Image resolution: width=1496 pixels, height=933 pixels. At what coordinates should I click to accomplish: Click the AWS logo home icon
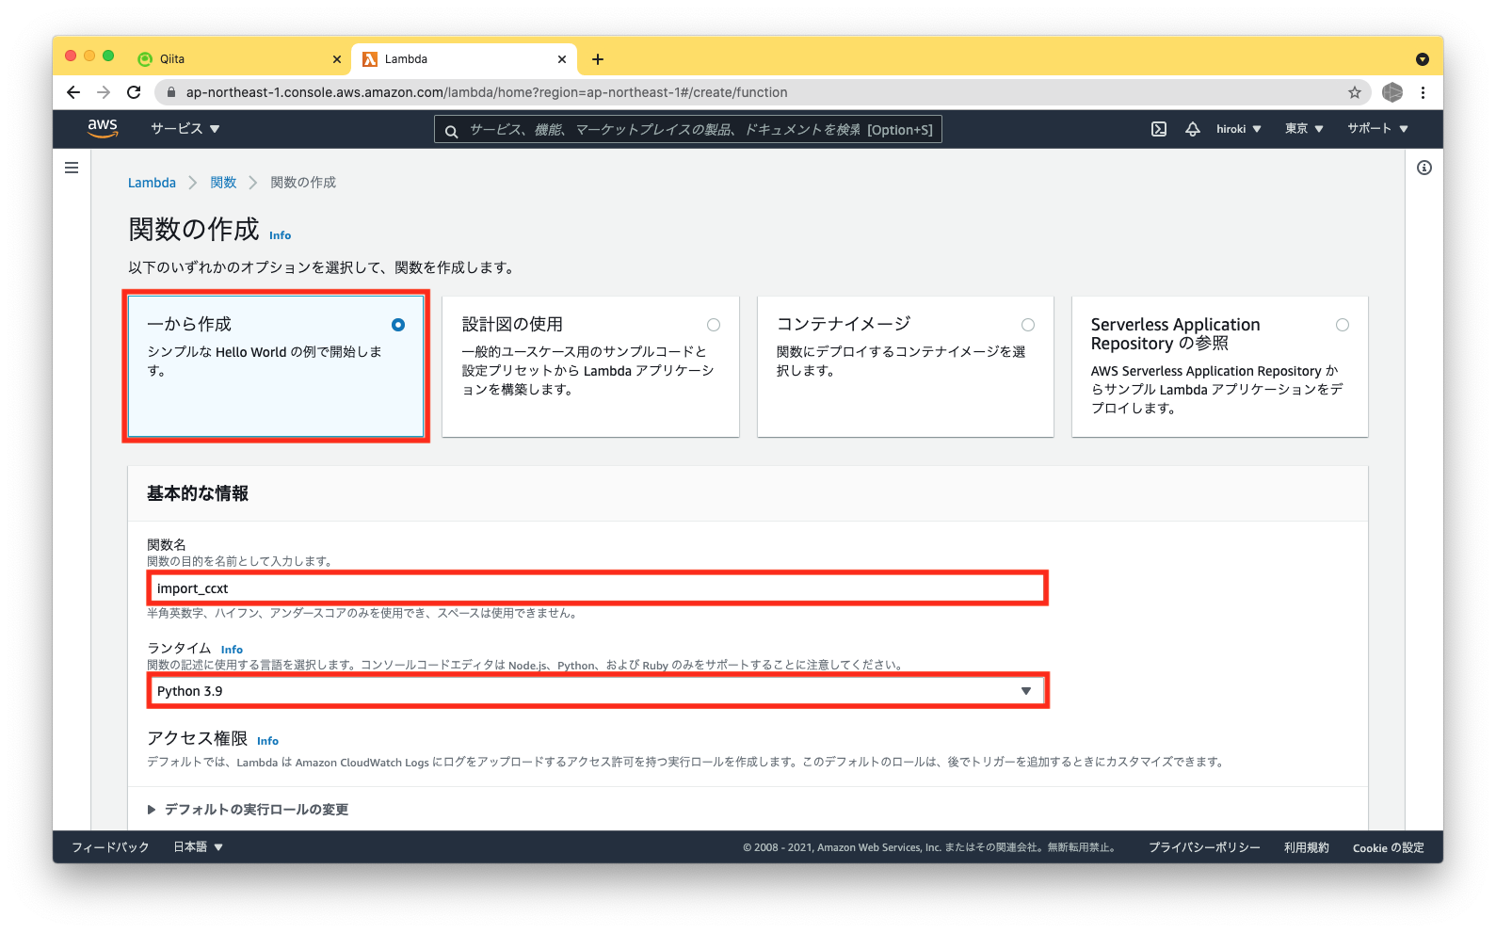pyautogui.click(x=103, y=128)
